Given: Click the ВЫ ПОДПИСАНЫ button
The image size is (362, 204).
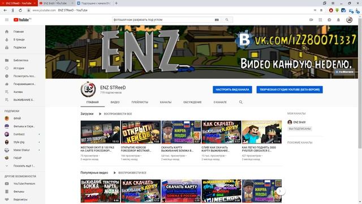Looking at the screenshot, I should coord(300,129).
